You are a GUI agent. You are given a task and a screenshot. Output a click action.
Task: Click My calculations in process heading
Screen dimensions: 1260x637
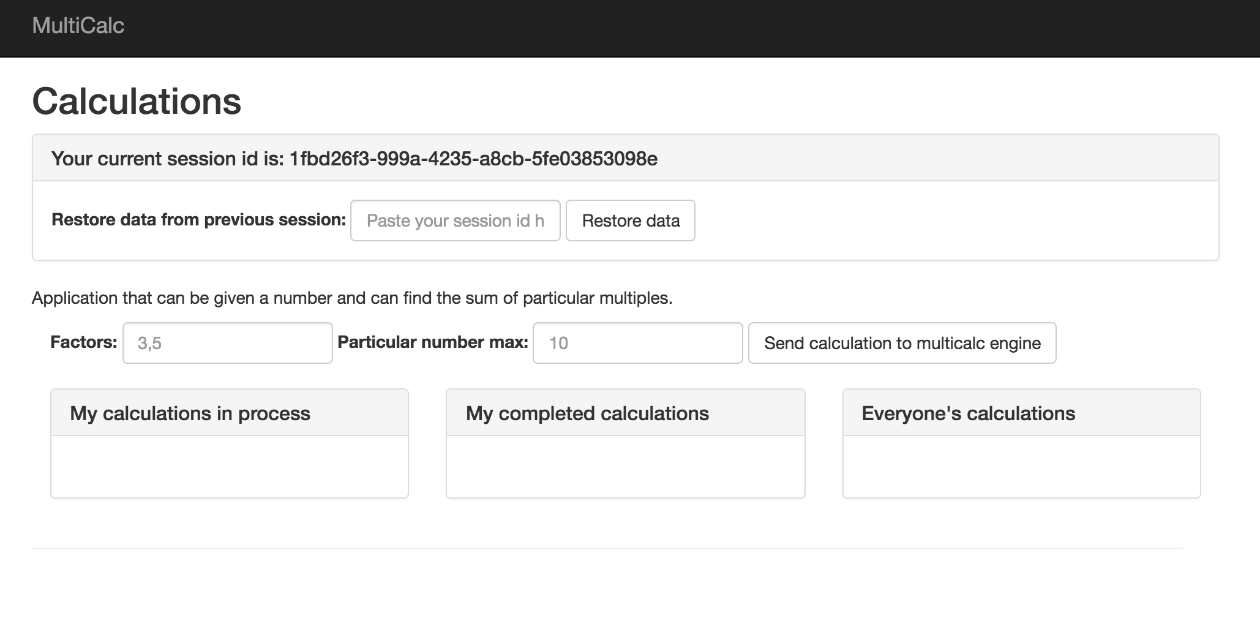pos(190,413)
